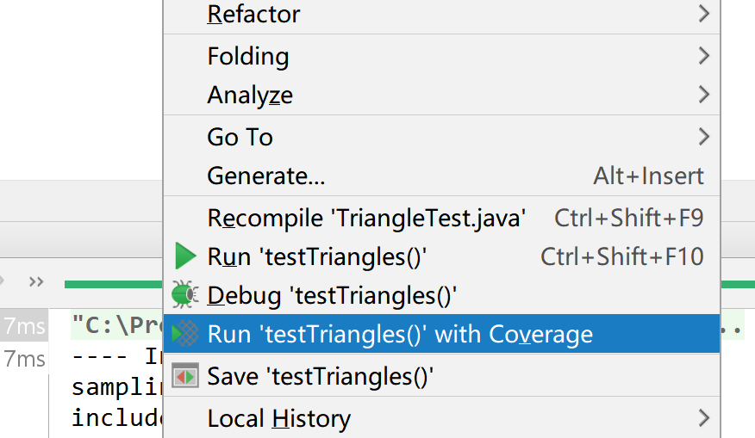Expand the Analyze submenu arrow
The width and height of the screenshot is (755, 438).
click(x=703, y=95)
